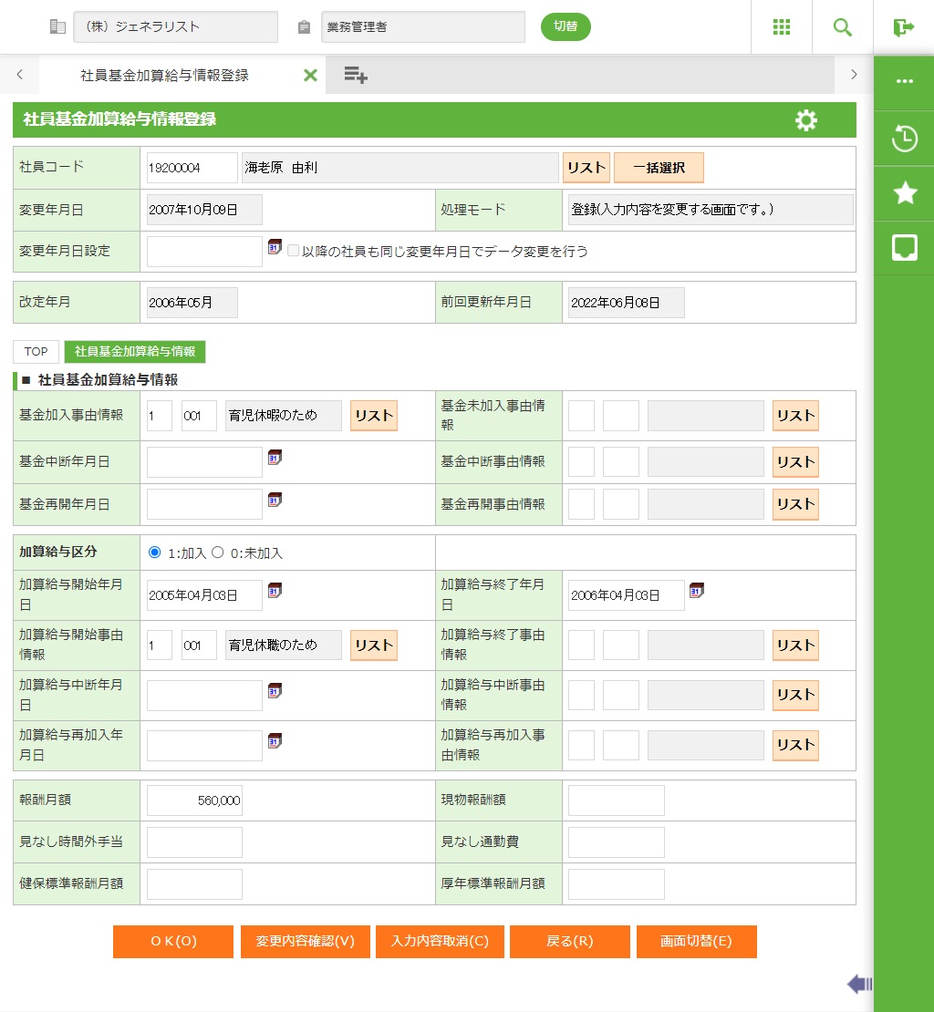Click the add new tab icon
This screenshot has height=1012, width=934.
[x=356, y=76]
